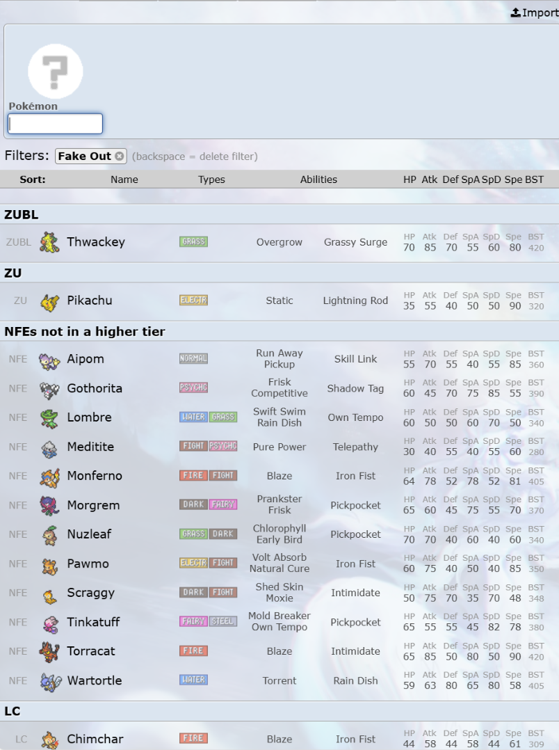
Task: Choose Aipom in the NFE list
Action: 85,359
